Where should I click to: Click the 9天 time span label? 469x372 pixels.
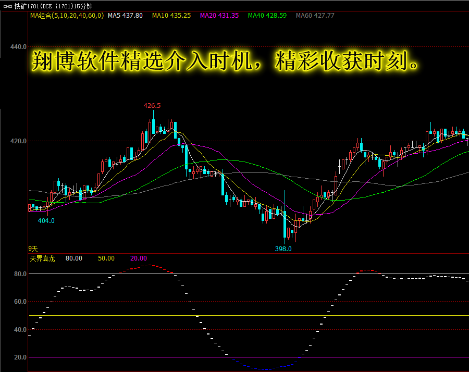[33, 249]
